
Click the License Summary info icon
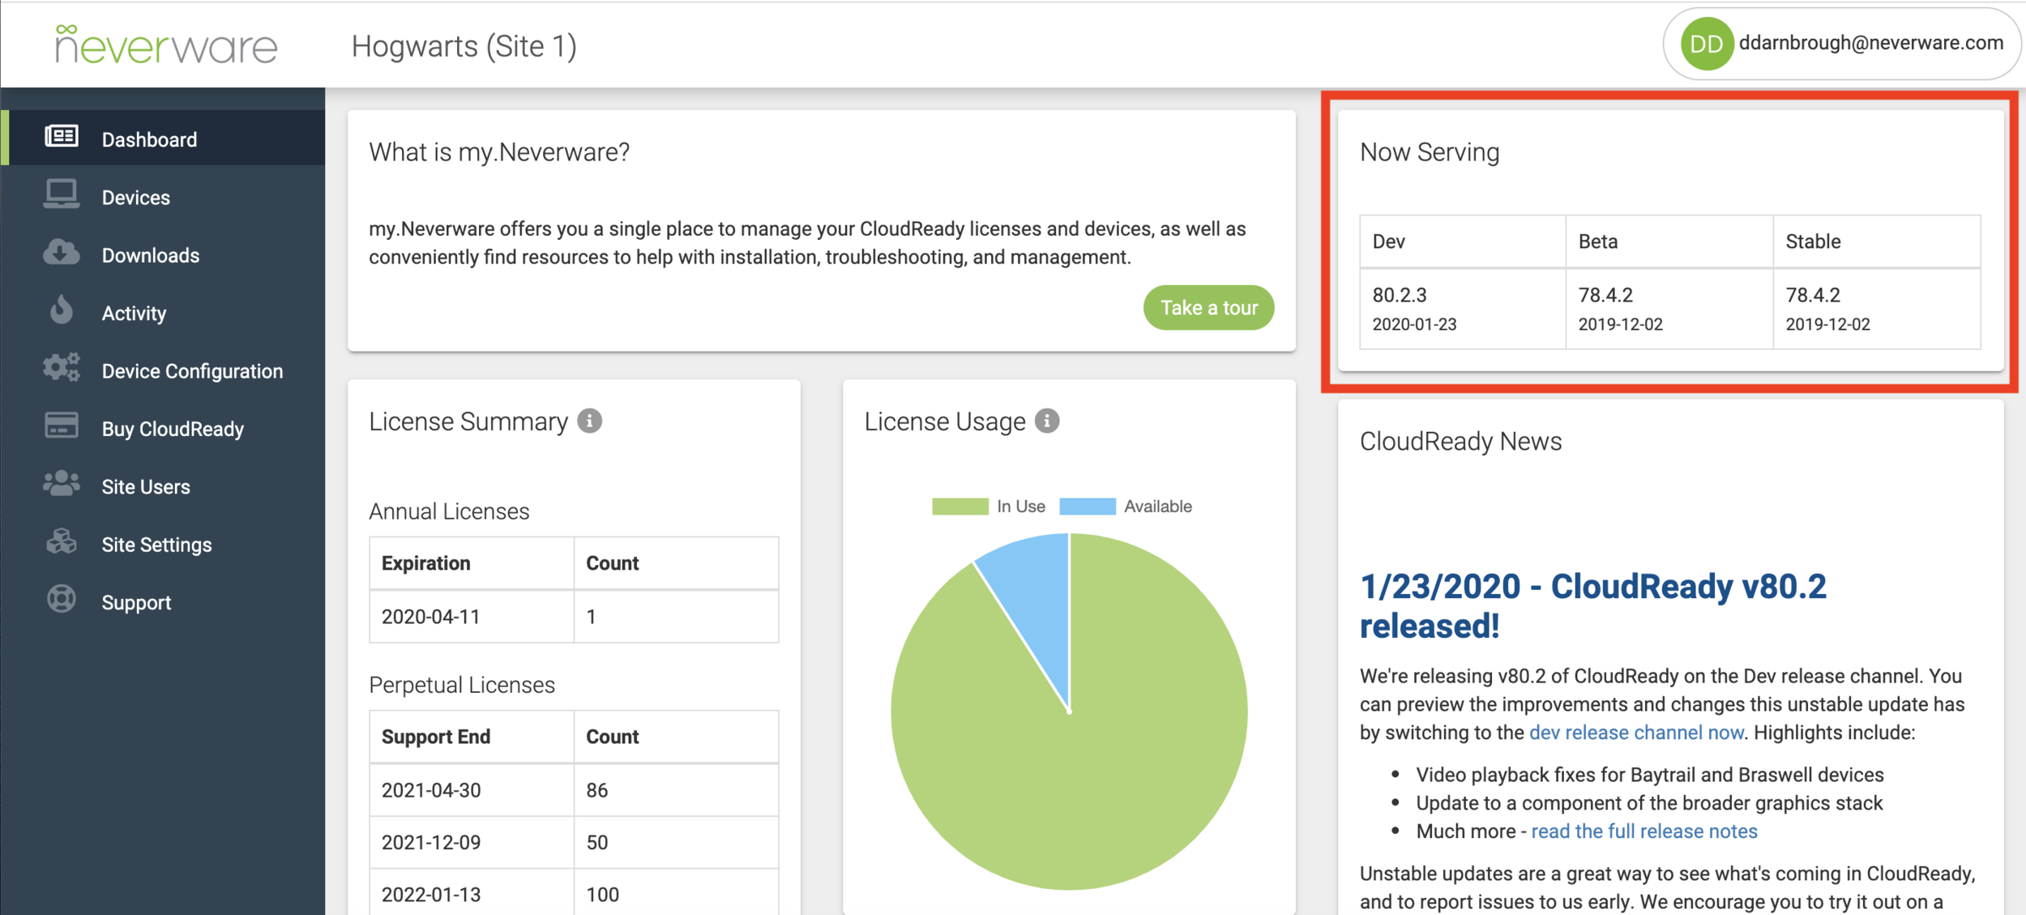[590, 421]
